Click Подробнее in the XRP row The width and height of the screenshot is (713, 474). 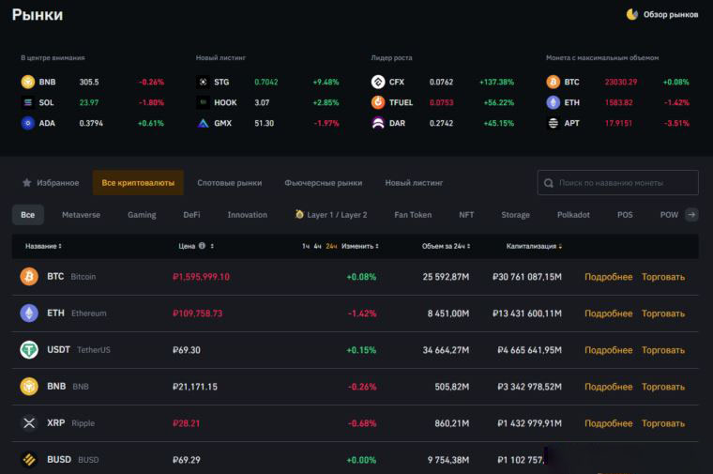(609, 423)
